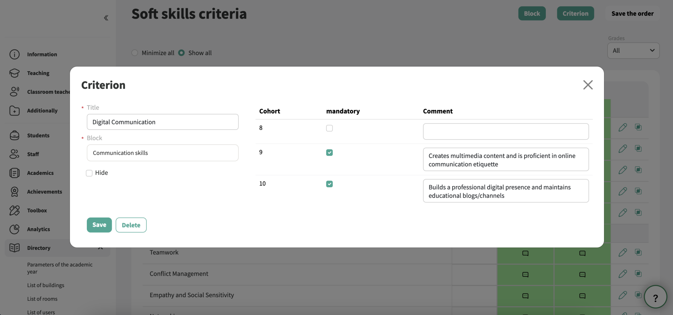Click the Achievements badge icon
The height and width of the screenshot is (315, 673).
14,192
